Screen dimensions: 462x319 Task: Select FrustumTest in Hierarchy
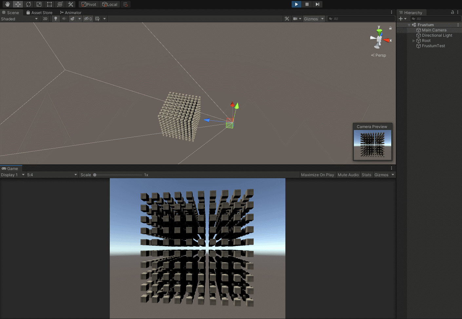pyautogui.click(x=433, y=46)
